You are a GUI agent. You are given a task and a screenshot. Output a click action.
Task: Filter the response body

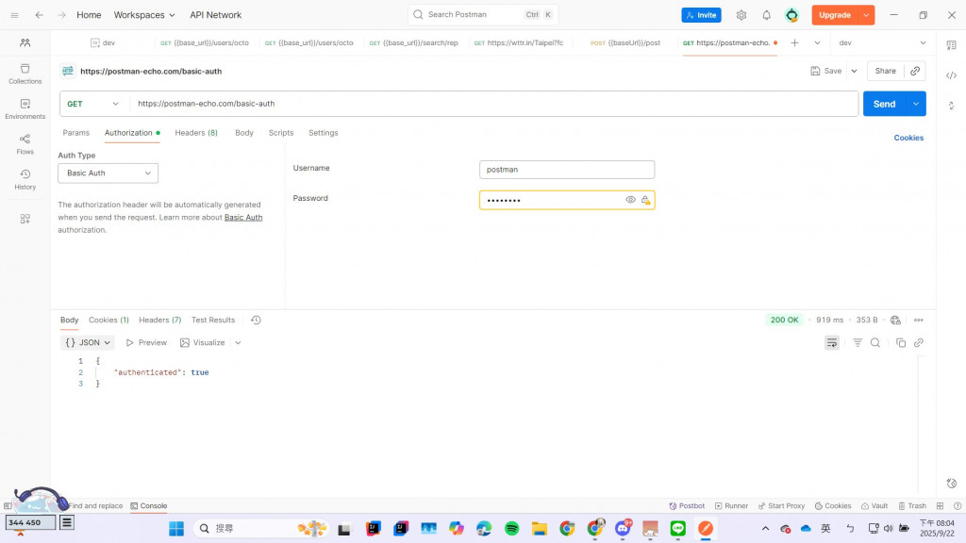(857, 342)
